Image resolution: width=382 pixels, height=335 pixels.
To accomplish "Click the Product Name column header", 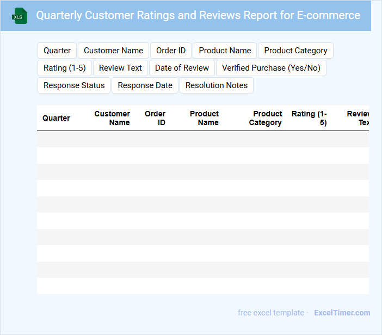I will coord(204,118).
